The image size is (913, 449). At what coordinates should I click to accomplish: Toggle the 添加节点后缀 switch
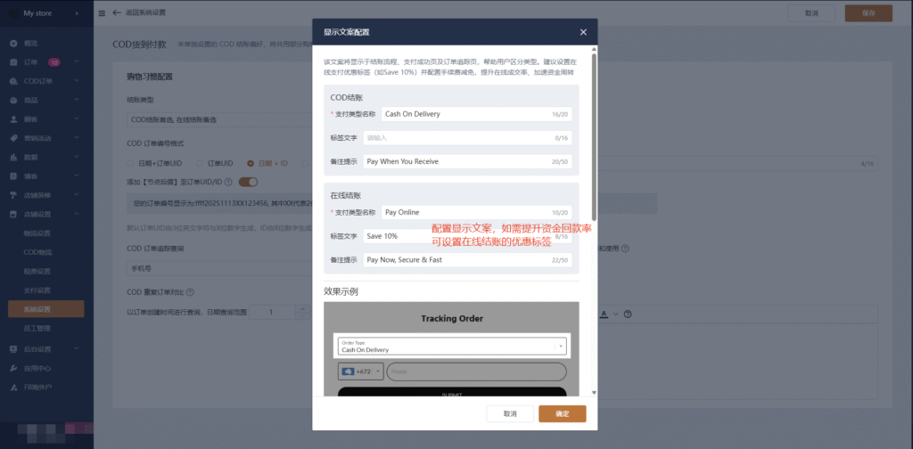(x=248, y=183)
